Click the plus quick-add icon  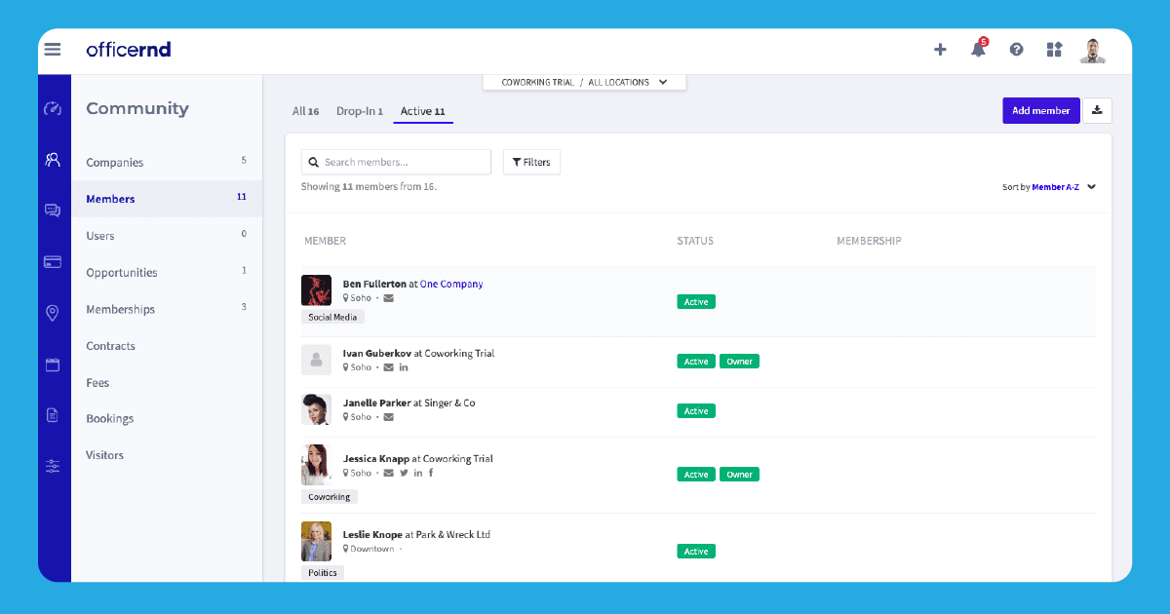click(x=940, y=50)
